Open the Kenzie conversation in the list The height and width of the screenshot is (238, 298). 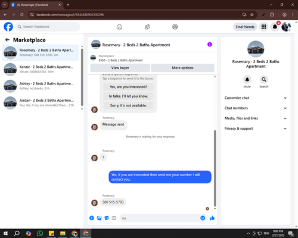pyautogui.click(x=40, y=69)
